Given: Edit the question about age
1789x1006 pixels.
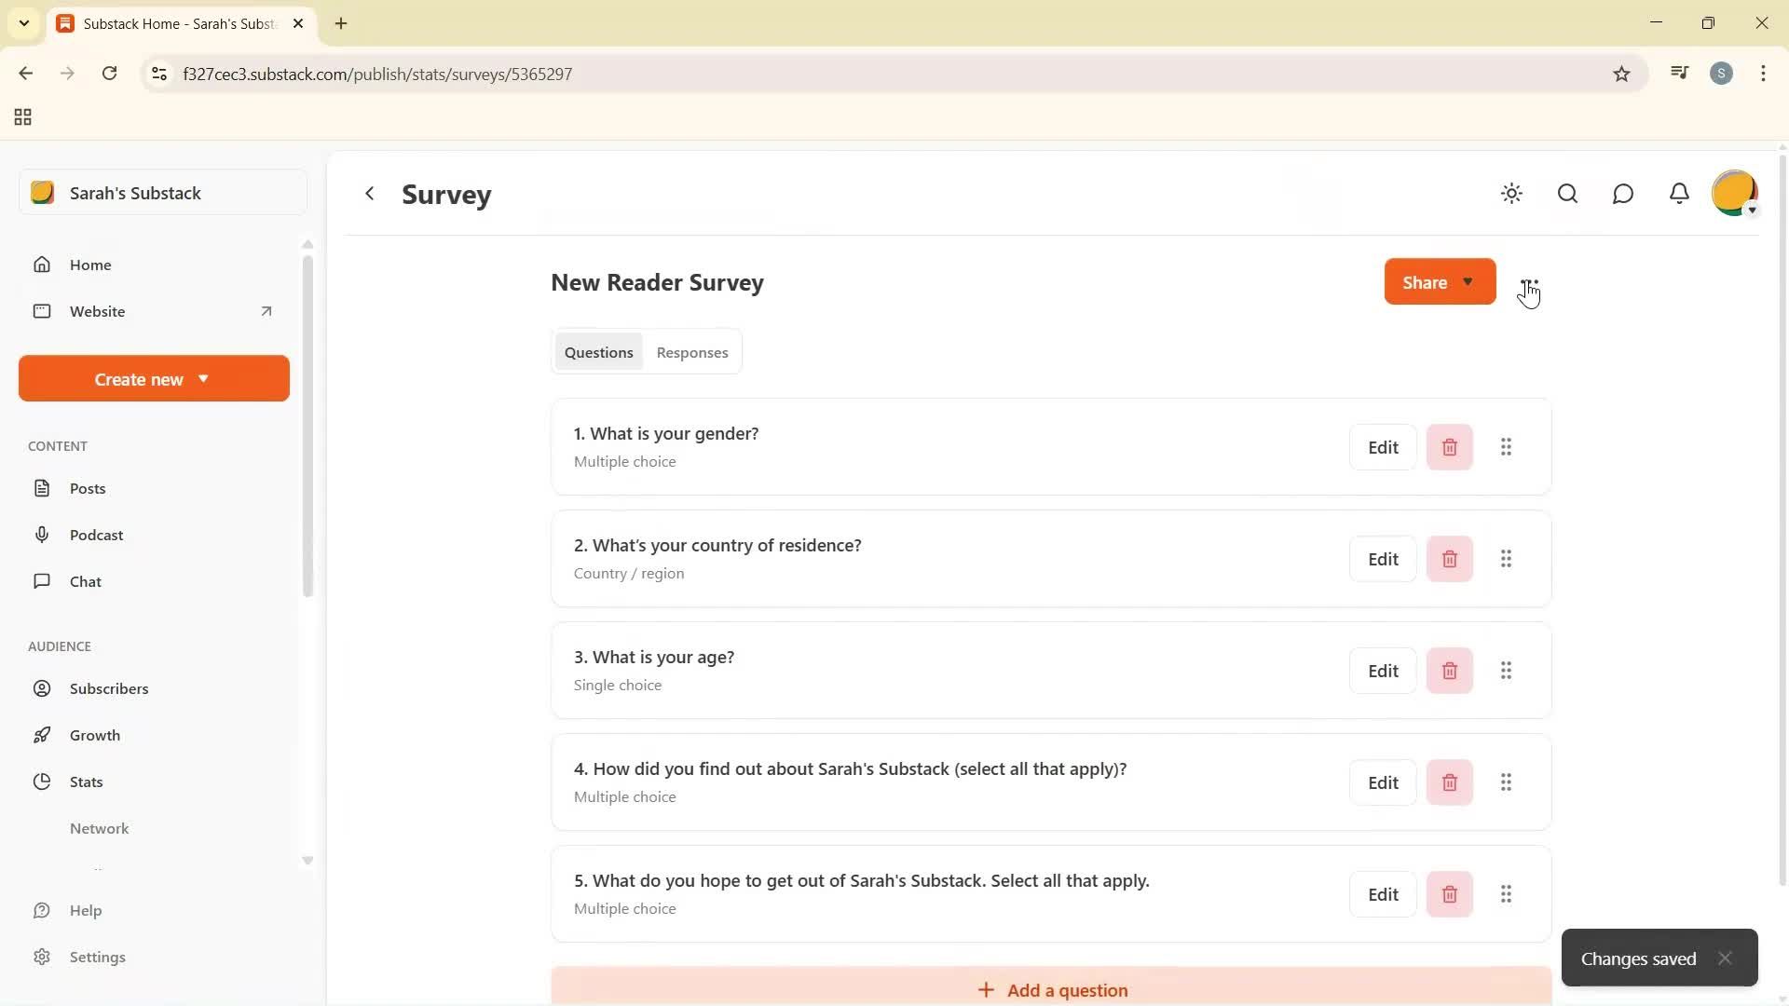Looking at the screenshot, I should tap(1383, 670).
